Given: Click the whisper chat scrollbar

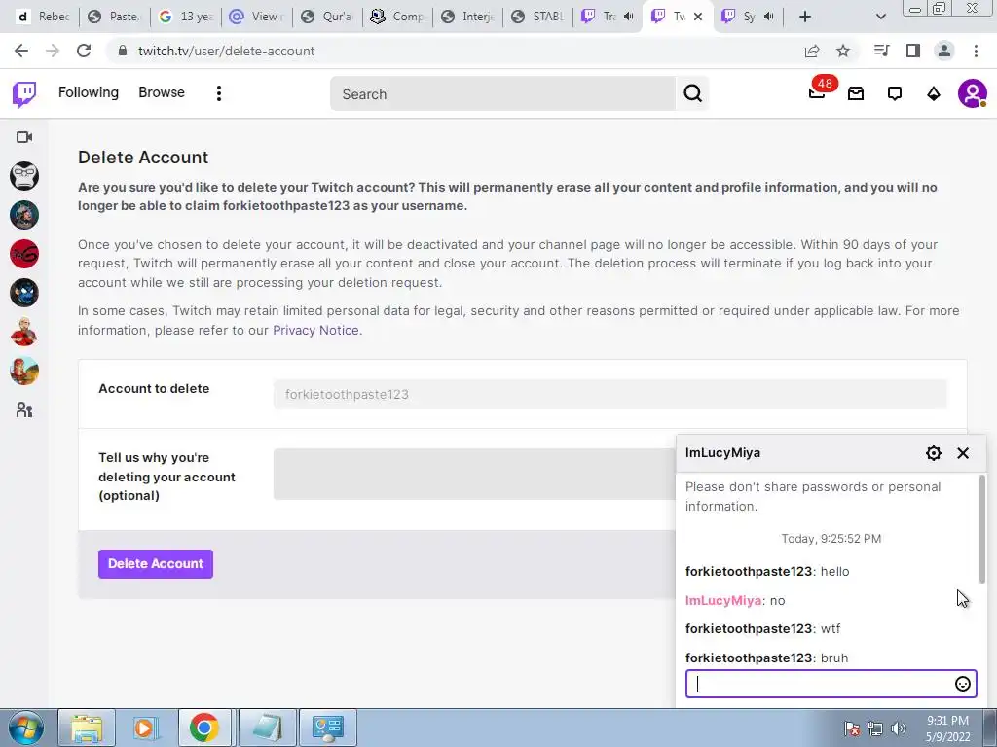Looking at the screenshot, I should coord(982,528).
